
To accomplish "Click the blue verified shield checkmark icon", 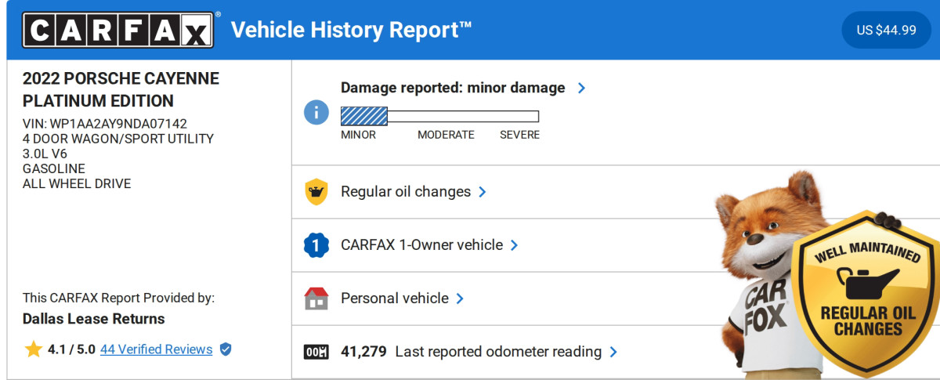I will tap(226, 349).
